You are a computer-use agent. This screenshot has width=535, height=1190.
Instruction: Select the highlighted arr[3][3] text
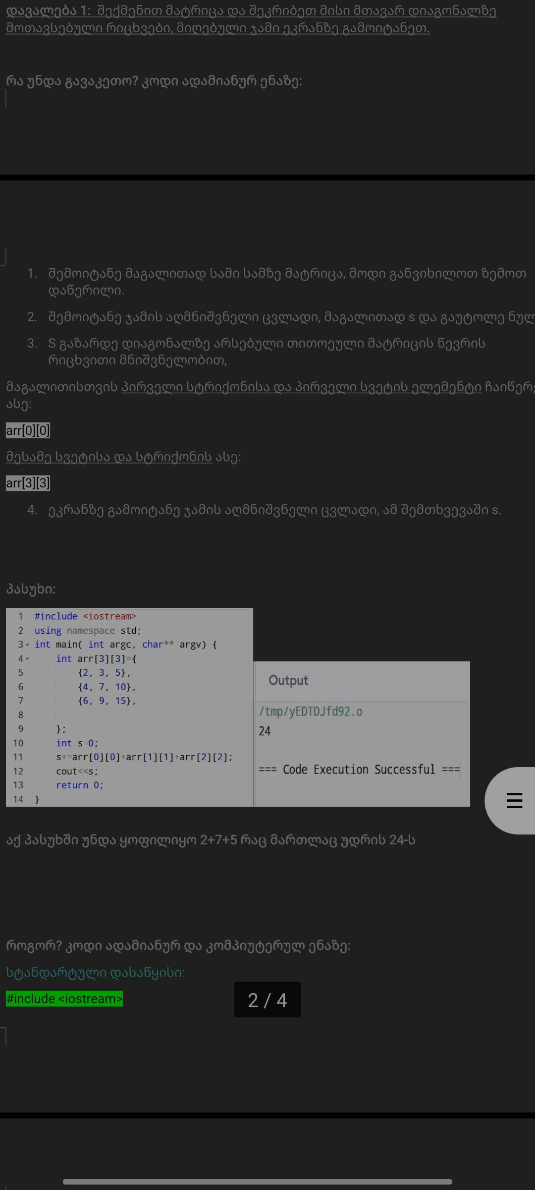28,483
